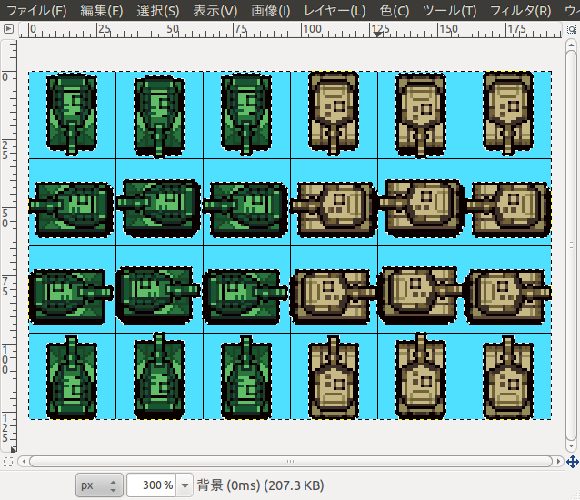Viewport: 580px width, 500px height.
Task: Open the image menu triangle at ruler corner
Action: pyautogui.click(x=8, y=29)
